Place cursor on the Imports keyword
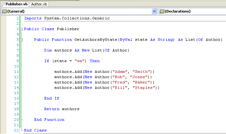 (32, 18)
